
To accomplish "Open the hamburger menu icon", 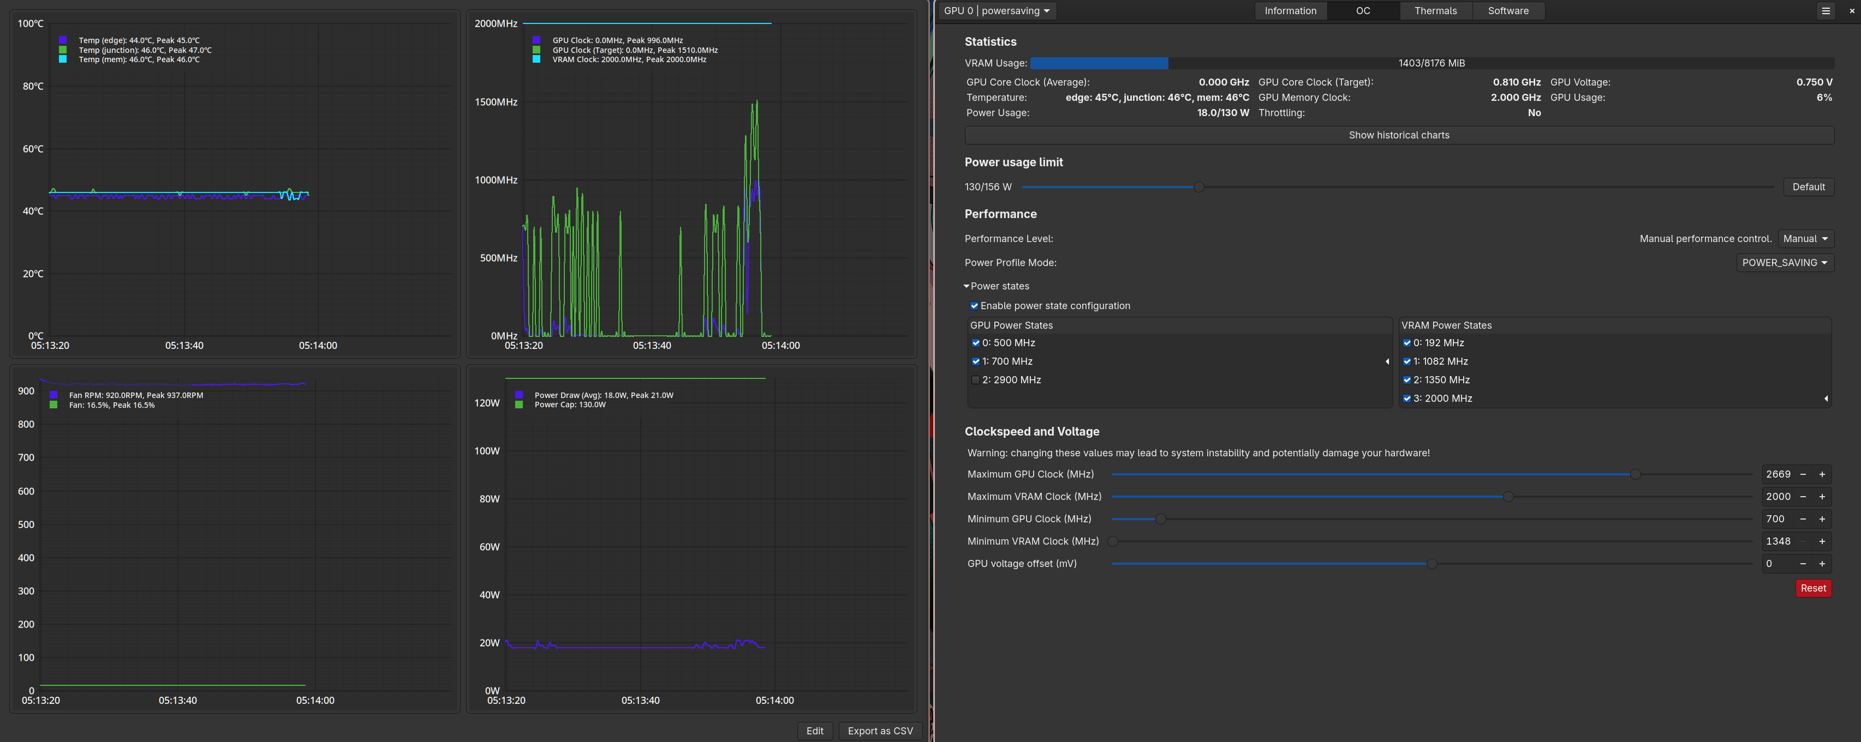I will tap(1826, 11).
